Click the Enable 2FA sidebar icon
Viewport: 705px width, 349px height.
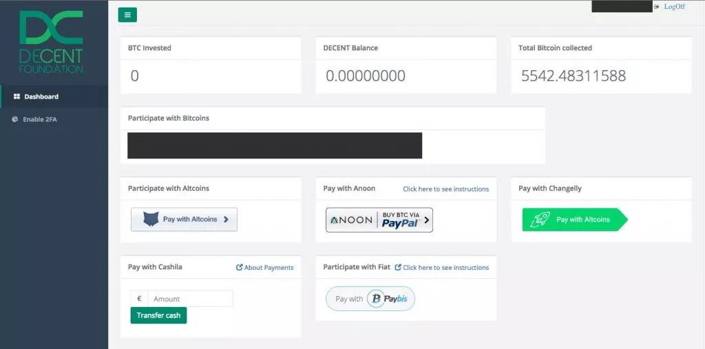click(x=15, y=119)
